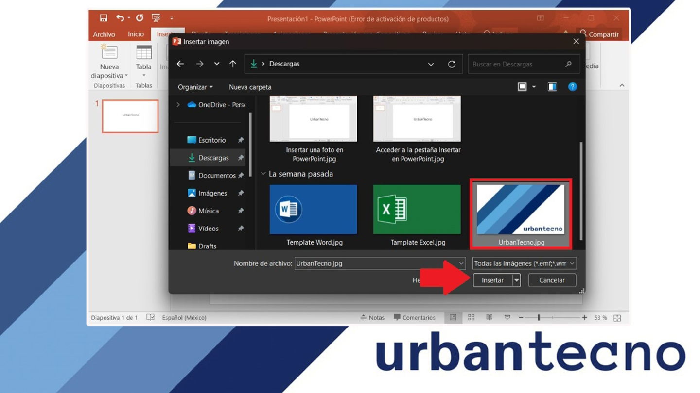The height and width of the screenshot is (393, 700).
Task: Click the Nueva diapositiva icon
Action: click(x=109, y=52)
